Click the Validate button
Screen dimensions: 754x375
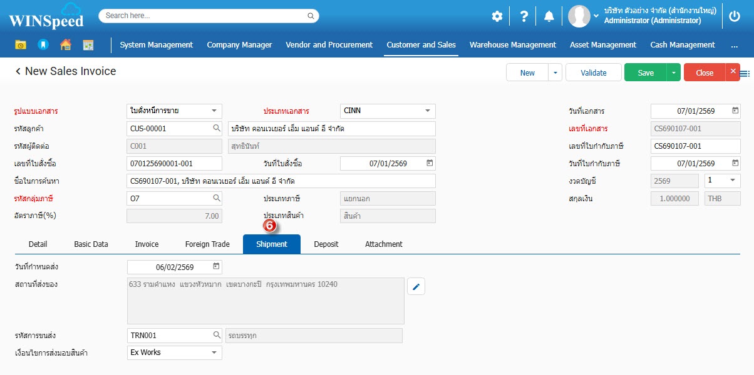593,72
